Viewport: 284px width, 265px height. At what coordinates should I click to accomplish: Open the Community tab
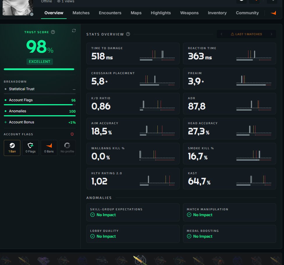coord(247,13)
